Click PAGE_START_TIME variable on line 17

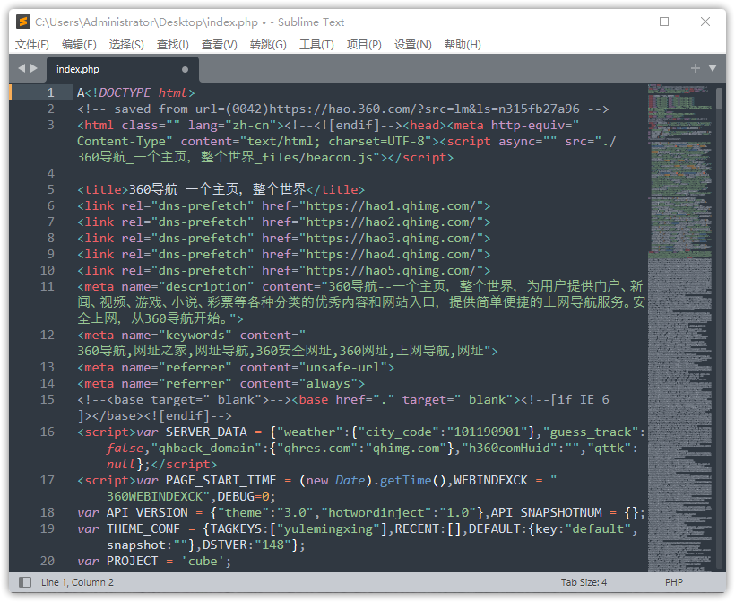coord(220,480)
